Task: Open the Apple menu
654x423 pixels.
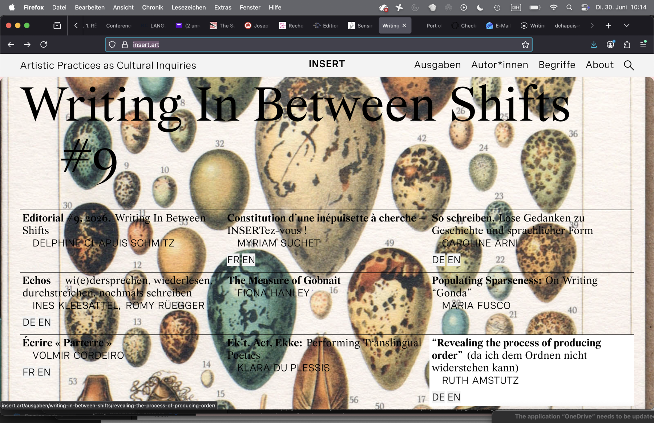Action: [12, 7]
